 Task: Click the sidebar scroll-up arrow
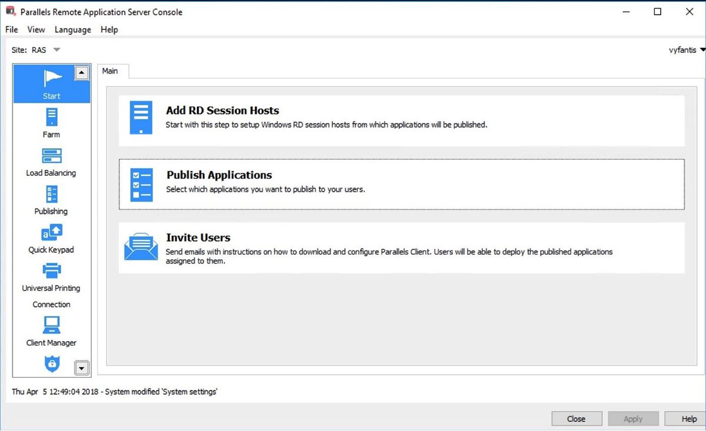tap(82, 72)
